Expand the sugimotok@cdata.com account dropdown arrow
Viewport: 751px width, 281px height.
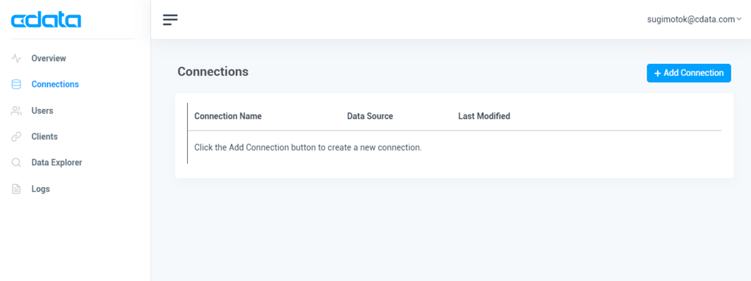739,19
